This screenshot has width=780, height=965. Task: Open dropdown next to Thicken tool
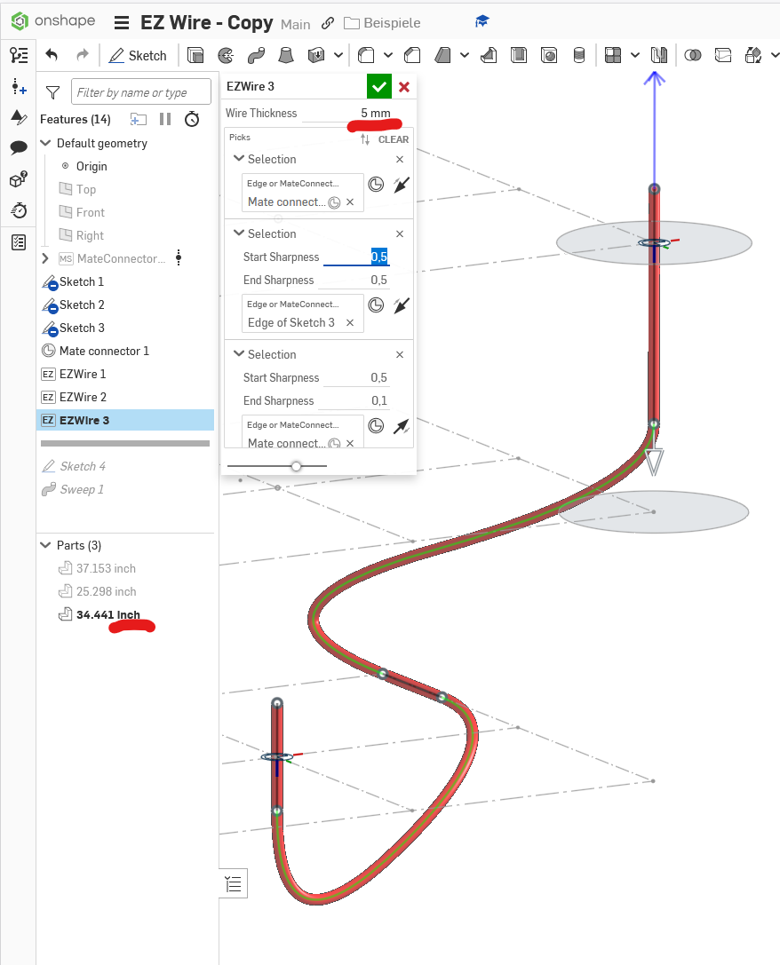click(x=338, y=55)
